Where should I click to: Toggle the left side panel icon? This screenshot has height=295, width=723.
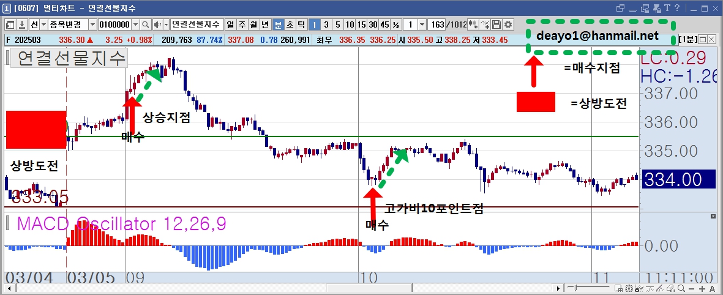10,24
